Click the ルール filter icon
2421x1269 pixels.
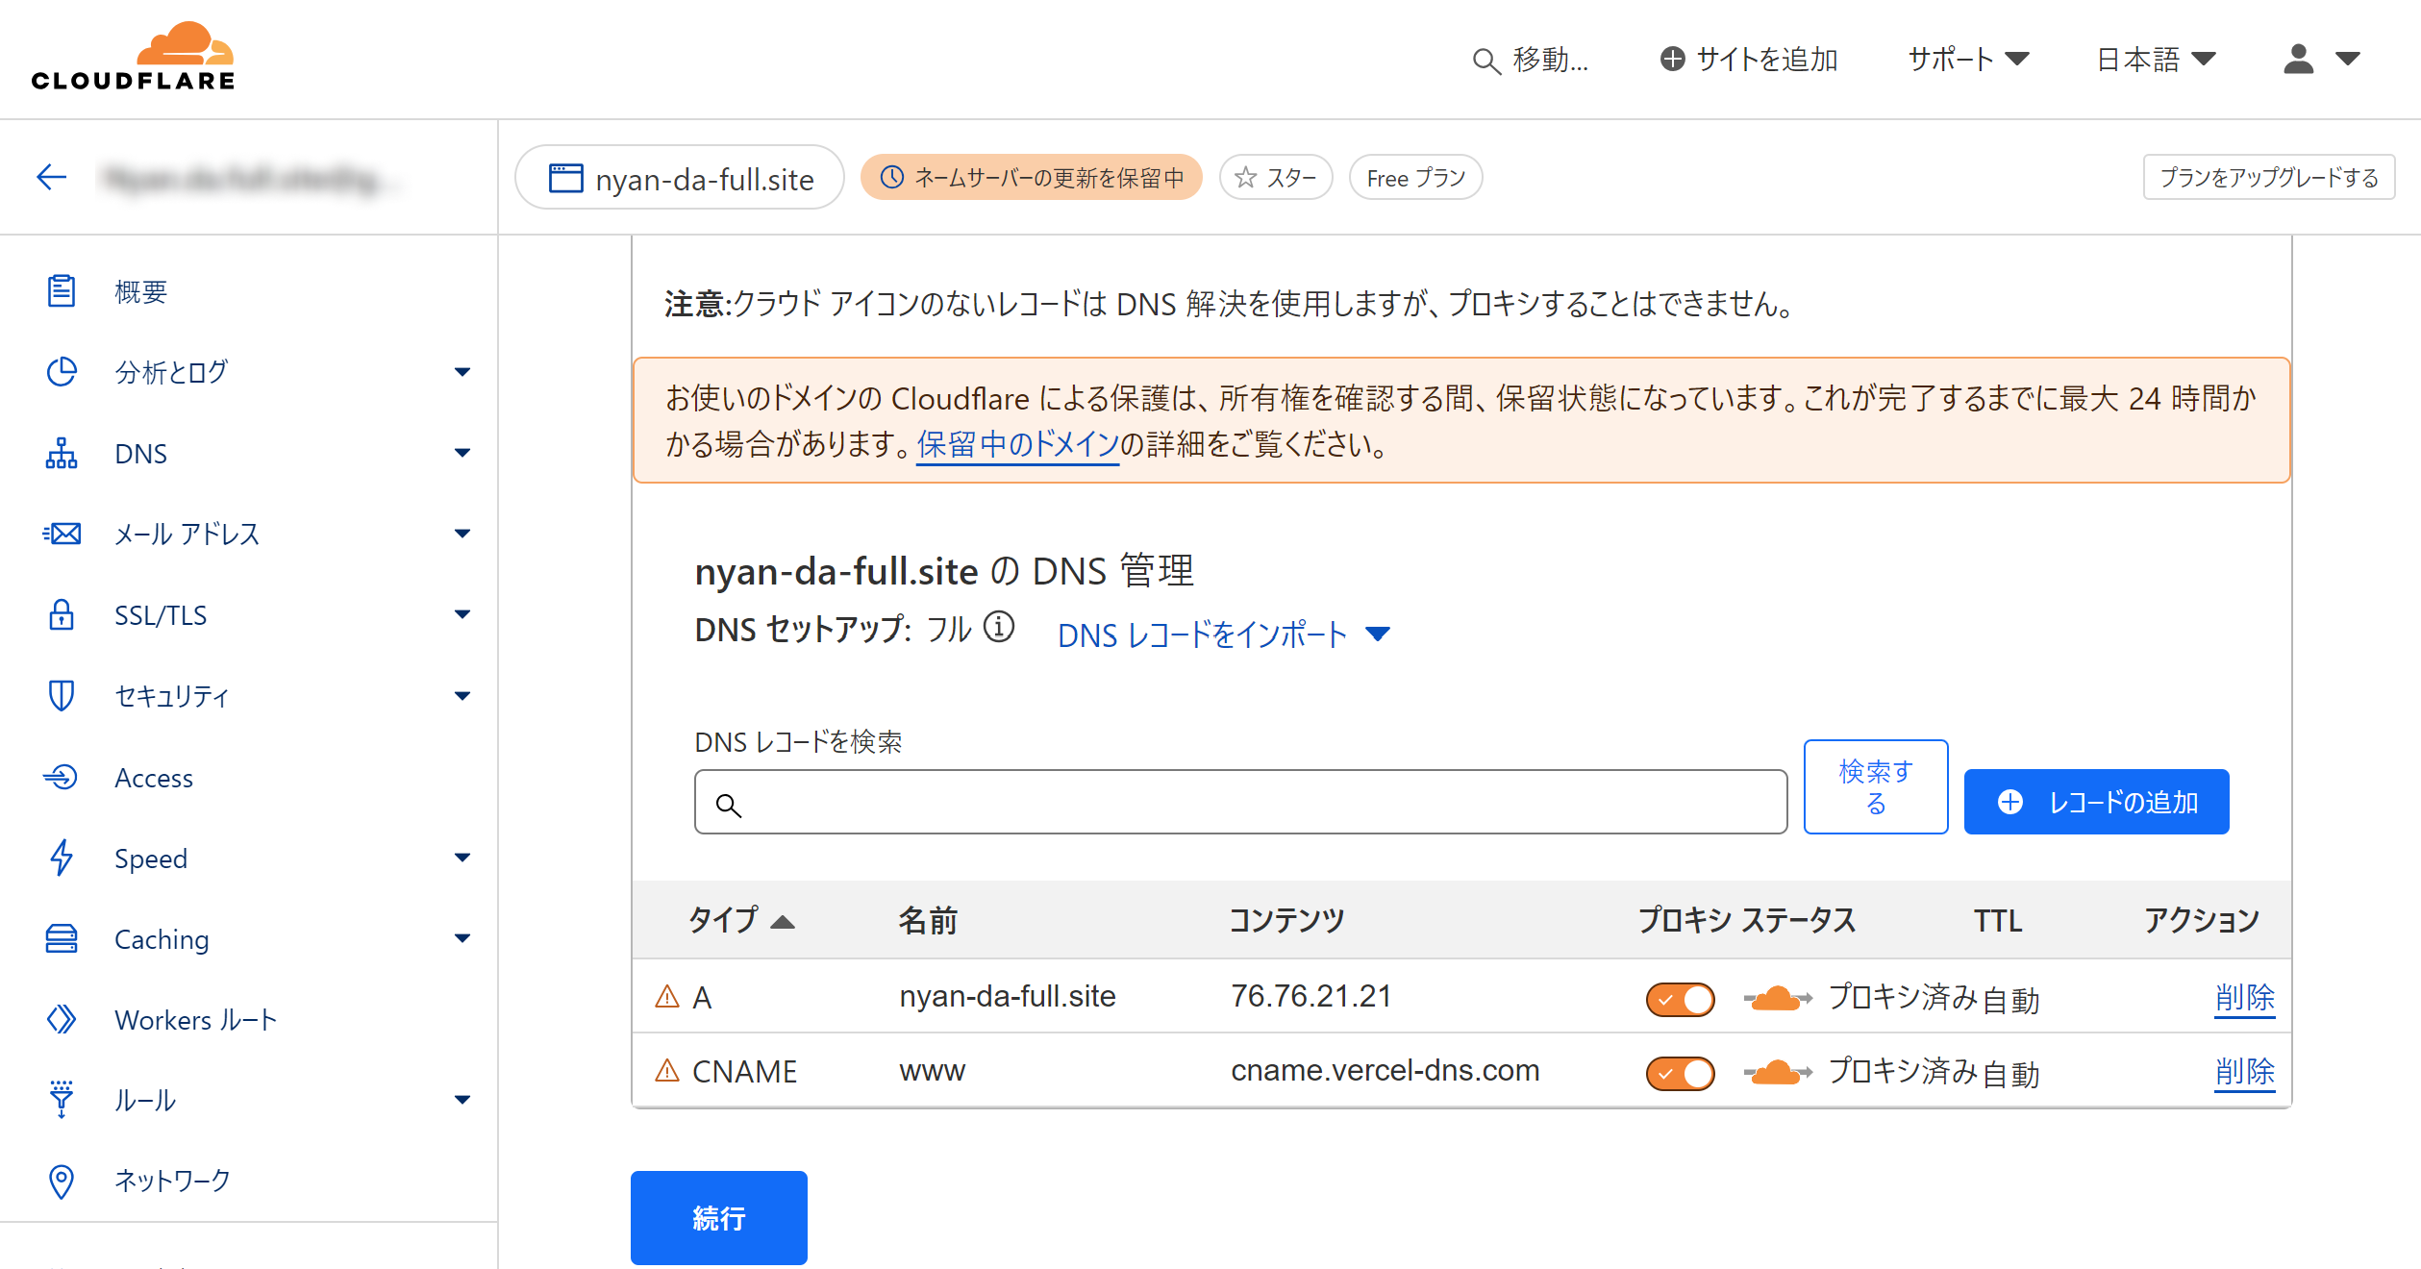62,1100
